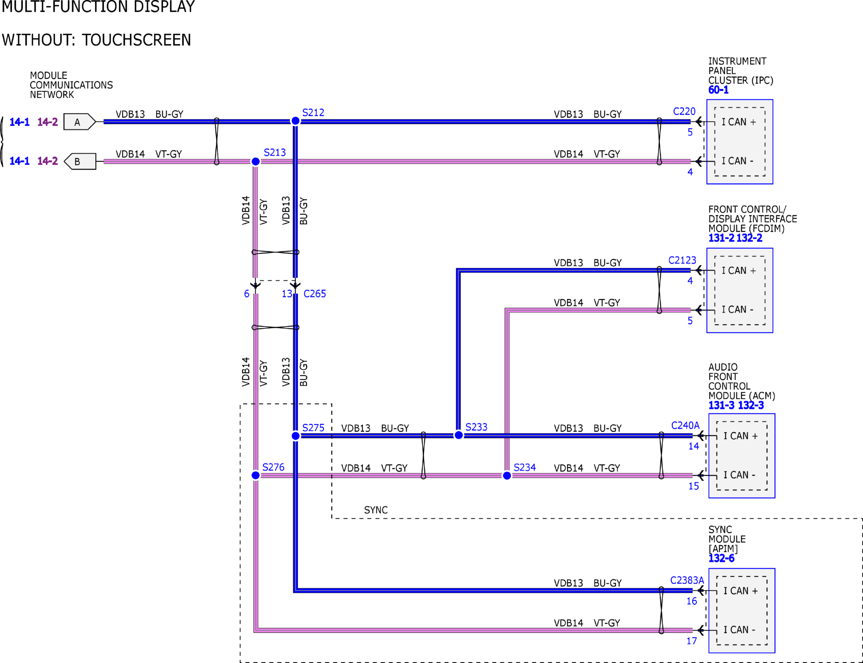863x663 pixels.
Task: Click the C240A connector label
Action: click(x=685, y=426)
